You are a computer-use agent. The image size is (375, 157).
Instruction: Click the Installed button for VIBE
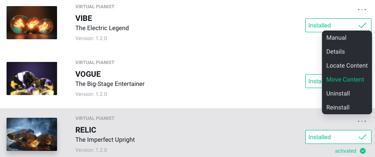[x=338, y=25]
